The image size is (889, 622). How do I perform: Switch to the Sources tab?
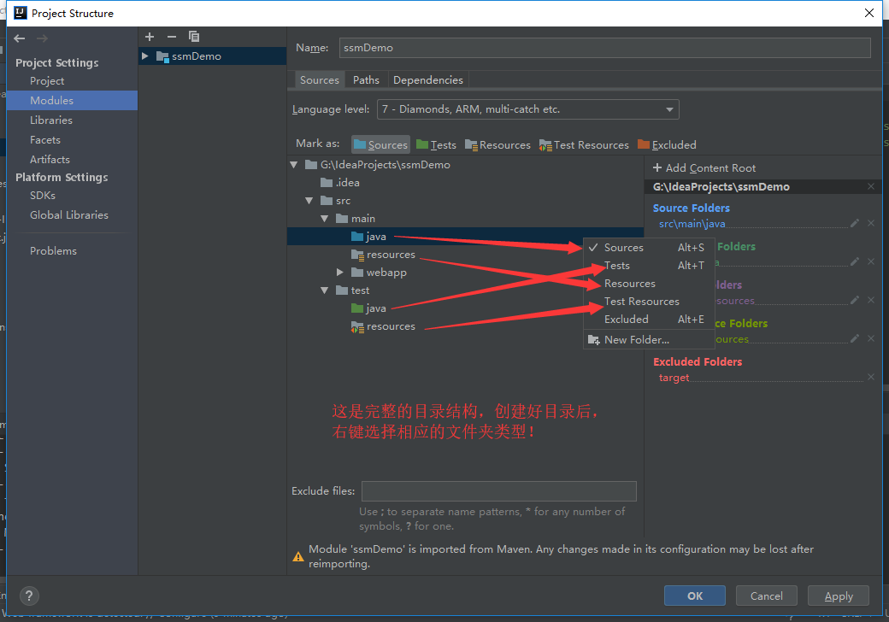[x=319, y=79]
